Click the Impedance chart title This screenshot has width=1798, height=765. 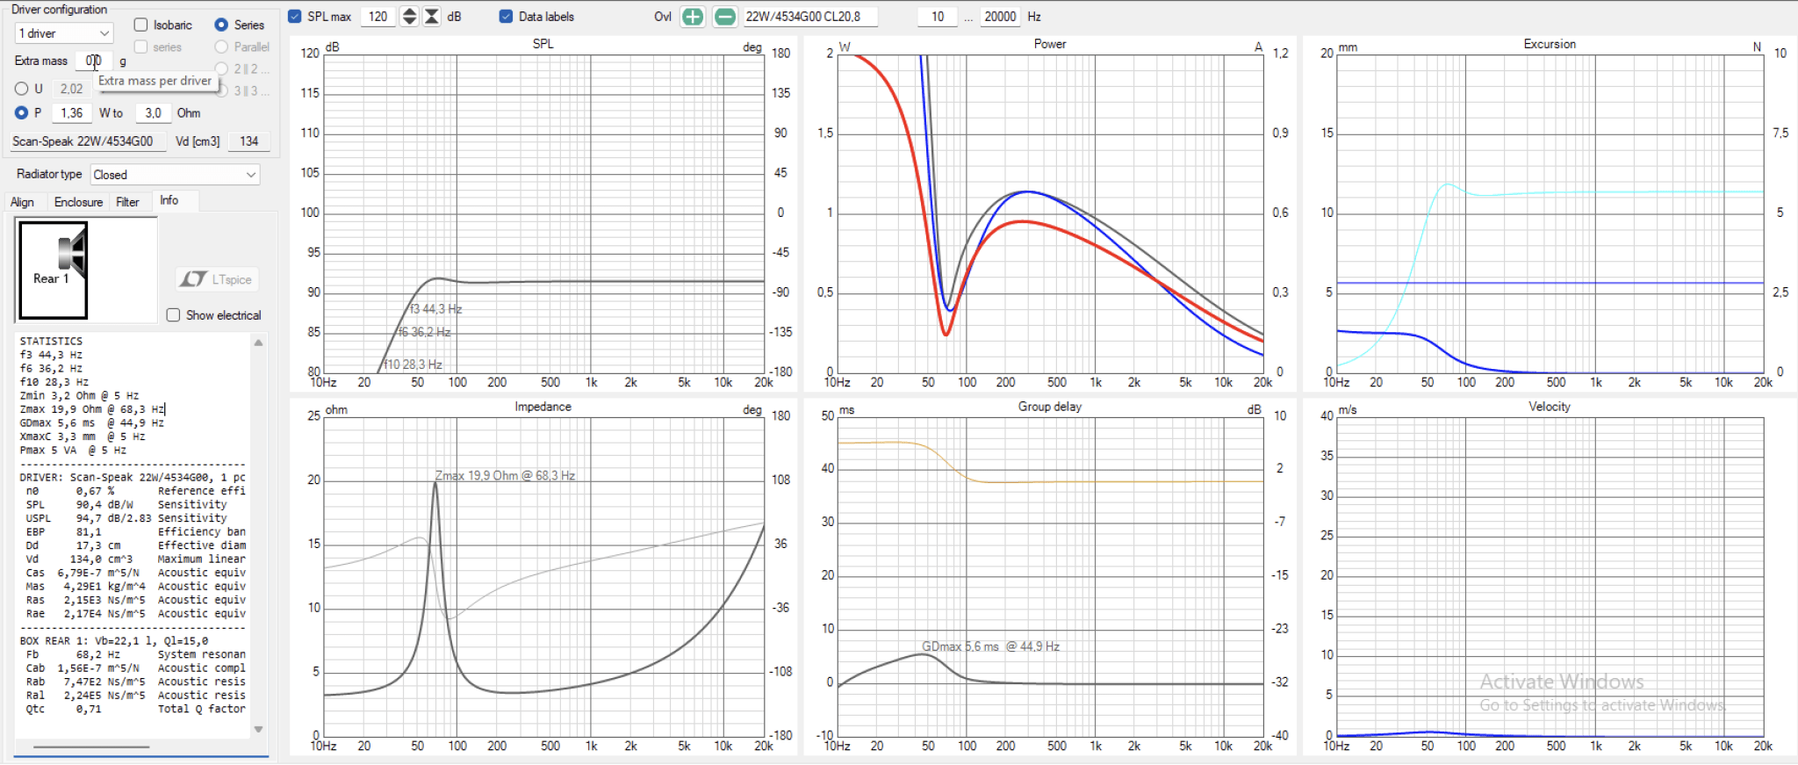[x=543, y=407]
